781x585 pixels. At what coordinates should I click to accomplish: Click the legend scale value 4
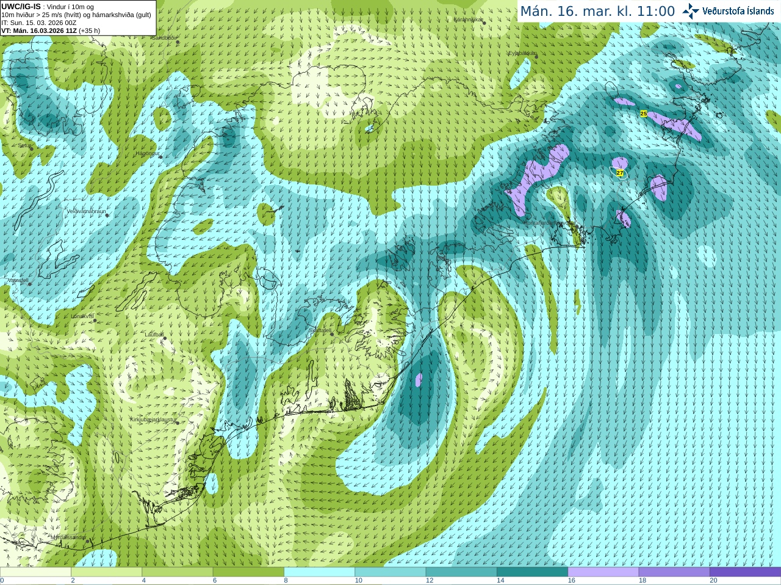point(144,581)
